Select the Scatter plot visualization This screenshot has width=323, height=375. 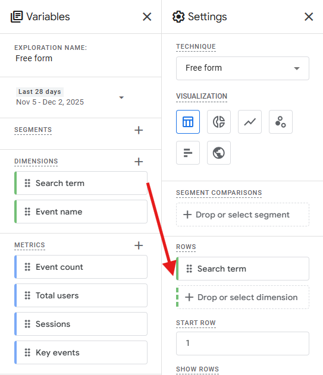[281, 122]
